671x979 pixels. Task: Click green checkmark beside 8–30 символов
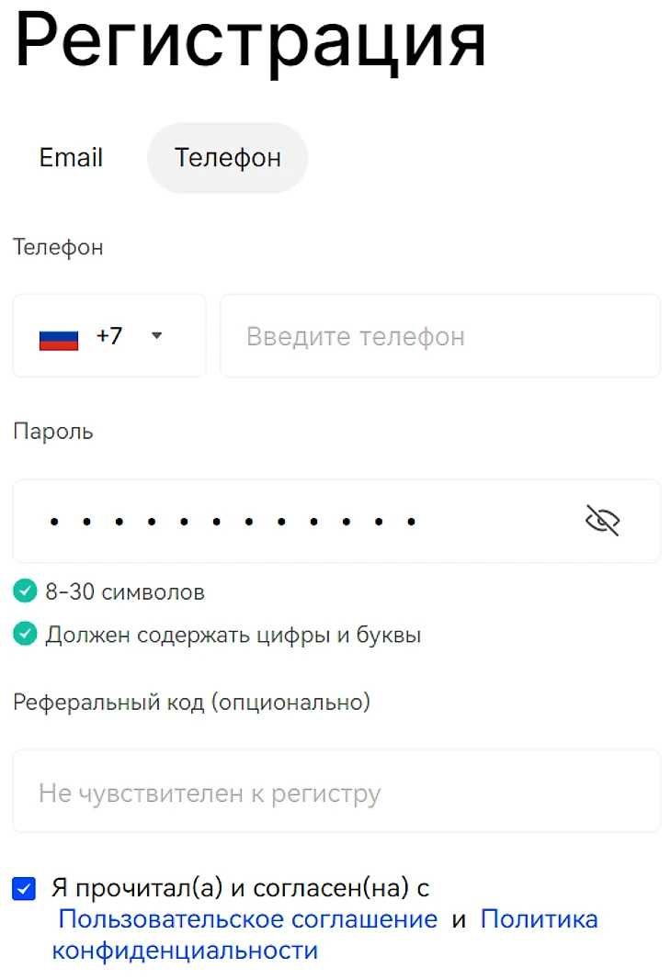tap(25, 591)
